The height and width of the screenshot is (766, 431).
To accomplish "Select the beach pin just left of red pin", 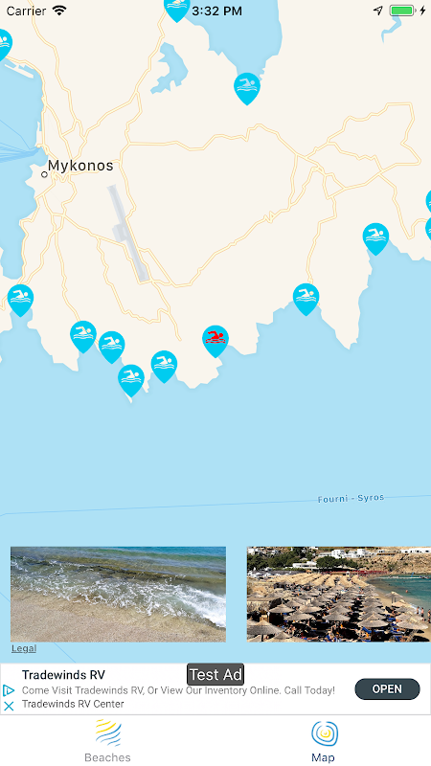I will pos(164,366).
